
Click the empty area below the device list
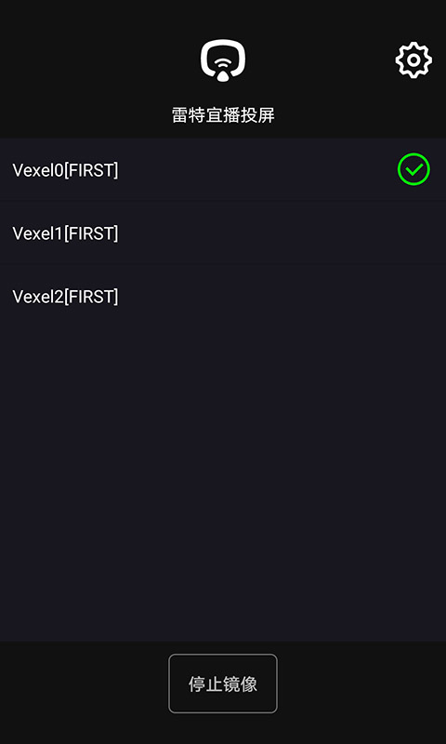223,484
